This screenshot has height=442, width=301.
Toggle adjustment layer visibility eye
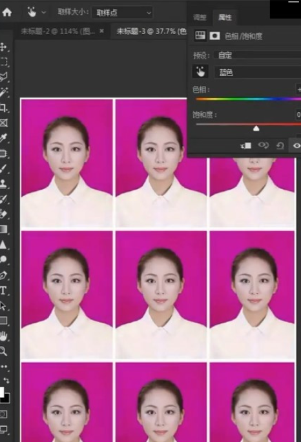[296, 145]
